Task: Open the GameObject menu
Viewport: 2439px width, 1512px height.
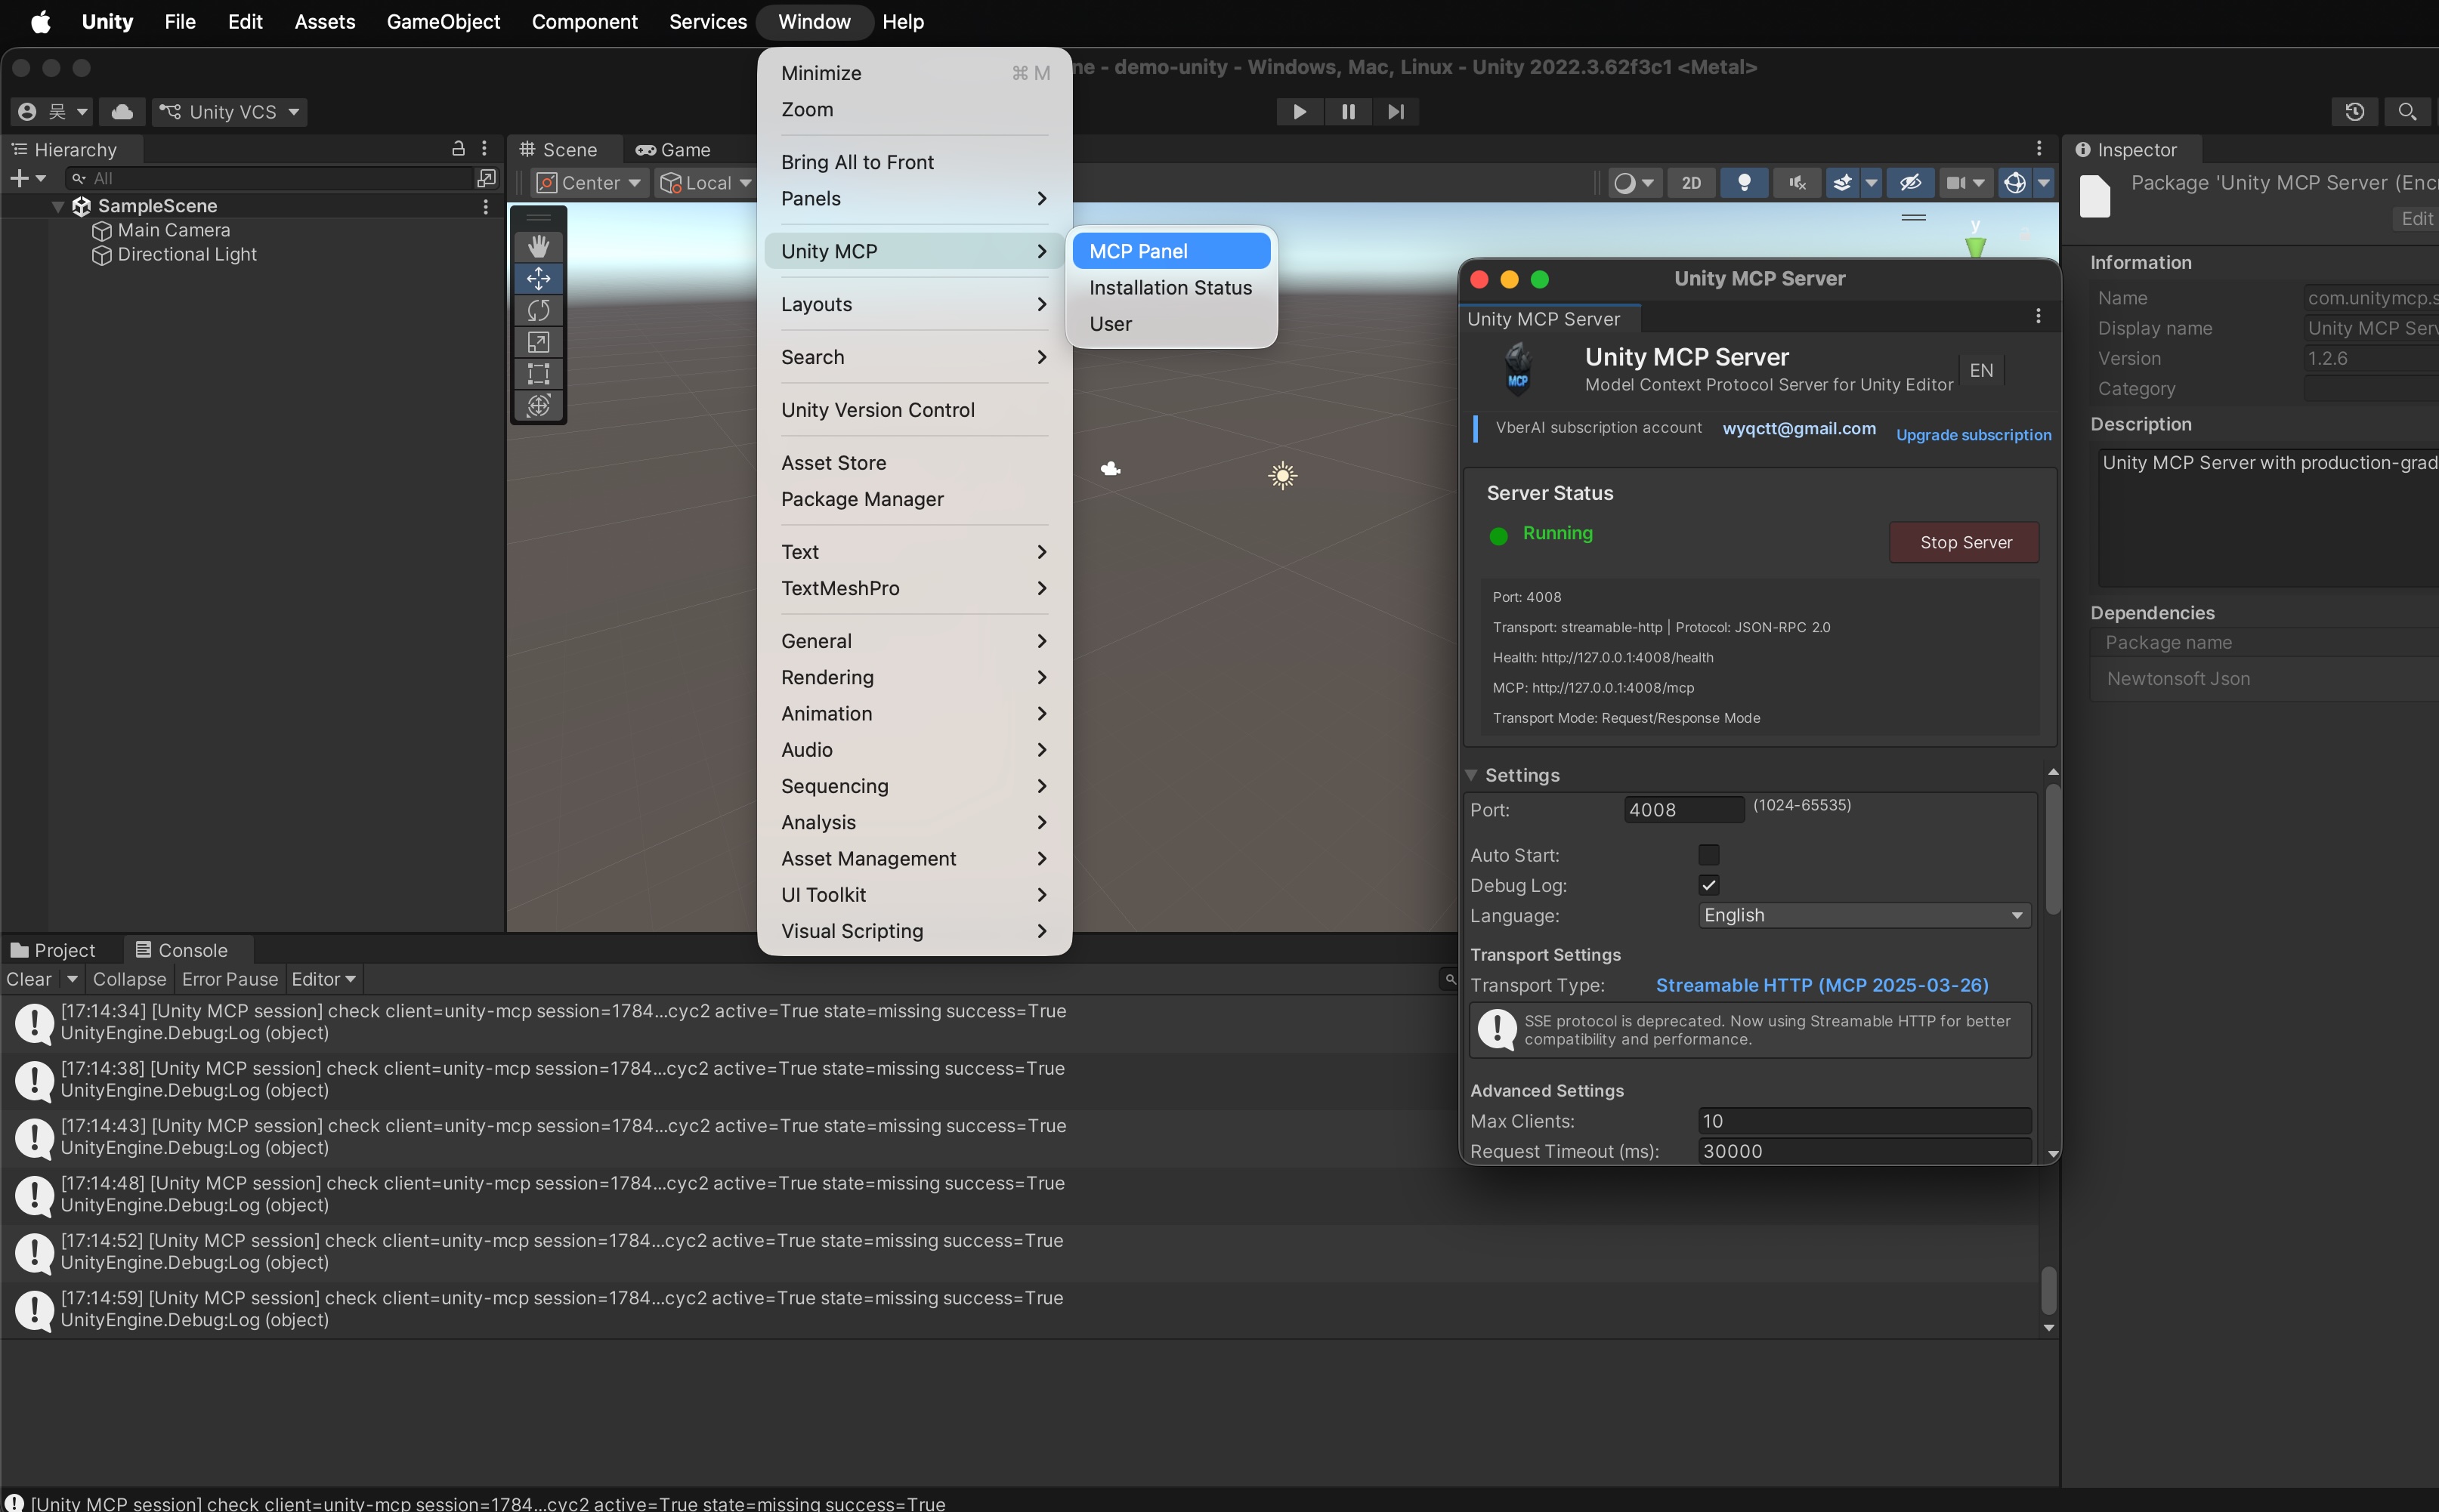Action: point(444,22)
